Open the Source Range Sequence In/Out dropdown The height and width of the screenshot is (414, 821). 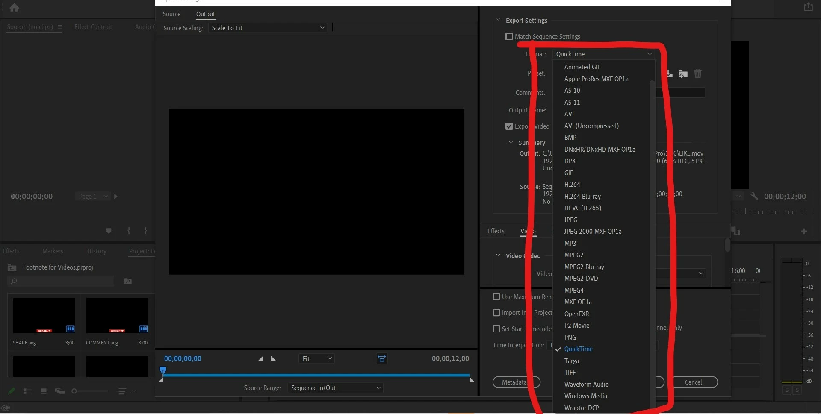[336, 388]
